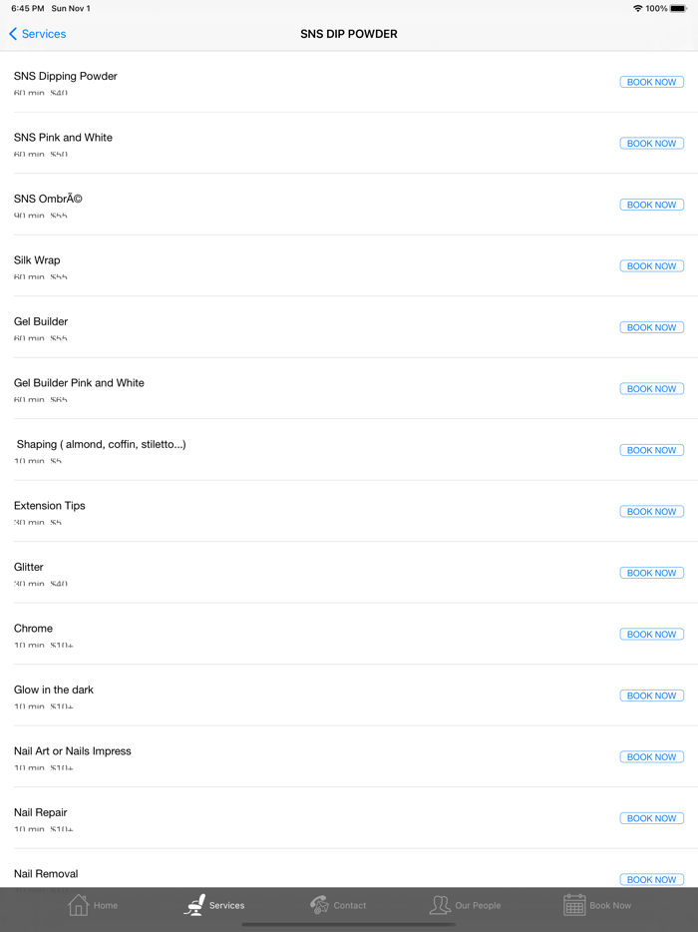
Task: Tap the battery status icon
Action: (x=679, y=8)
